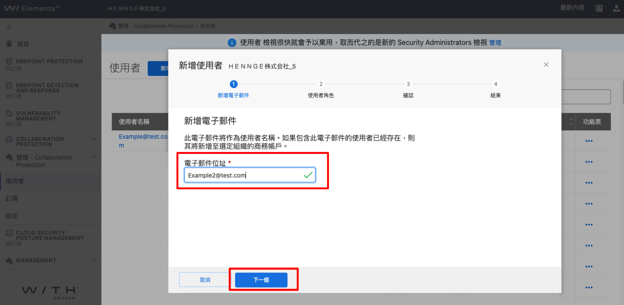Screen dimensions: 624x305
Task: Click the info icon in the banner
Action: pyautogui.click(x=232, y=43)
